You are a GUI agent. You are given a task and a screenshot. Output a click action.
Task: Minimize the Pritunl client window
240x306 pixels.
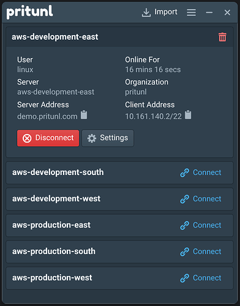click(209, 12)
